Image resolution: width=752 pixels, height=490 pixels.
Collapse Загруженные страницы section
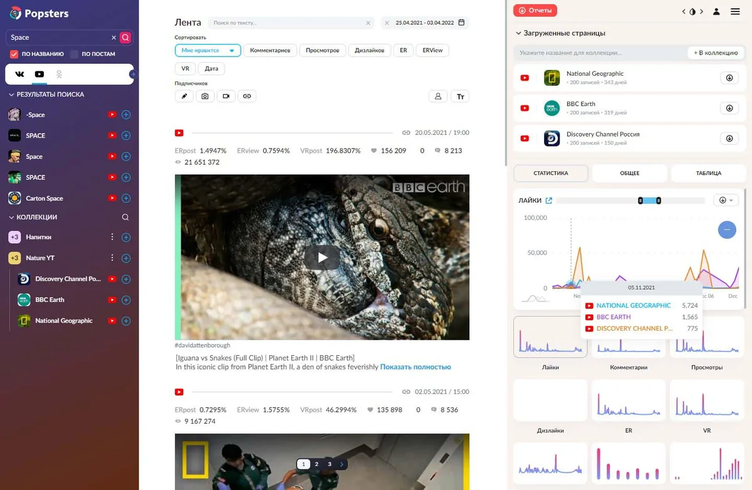pyautogui.click(x=519, y=33)
